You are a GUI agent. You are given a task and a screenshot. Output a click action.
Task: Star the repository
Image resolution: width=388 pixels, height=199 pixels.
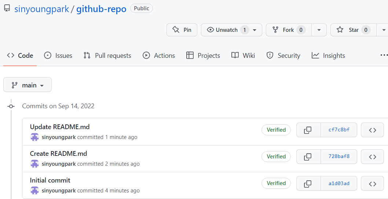pyautogui.click(x=354, y=30)
